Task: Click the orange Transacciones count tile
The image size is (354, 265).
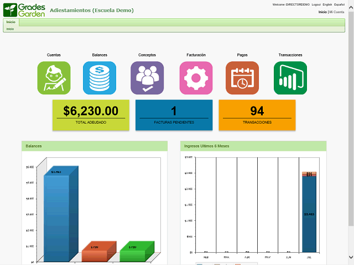Action: coord(257,115)
